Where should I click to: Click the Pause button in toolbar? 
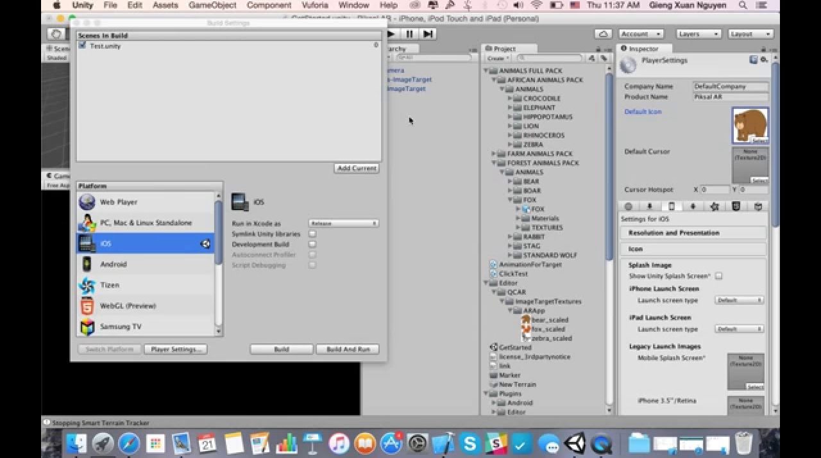409,34
